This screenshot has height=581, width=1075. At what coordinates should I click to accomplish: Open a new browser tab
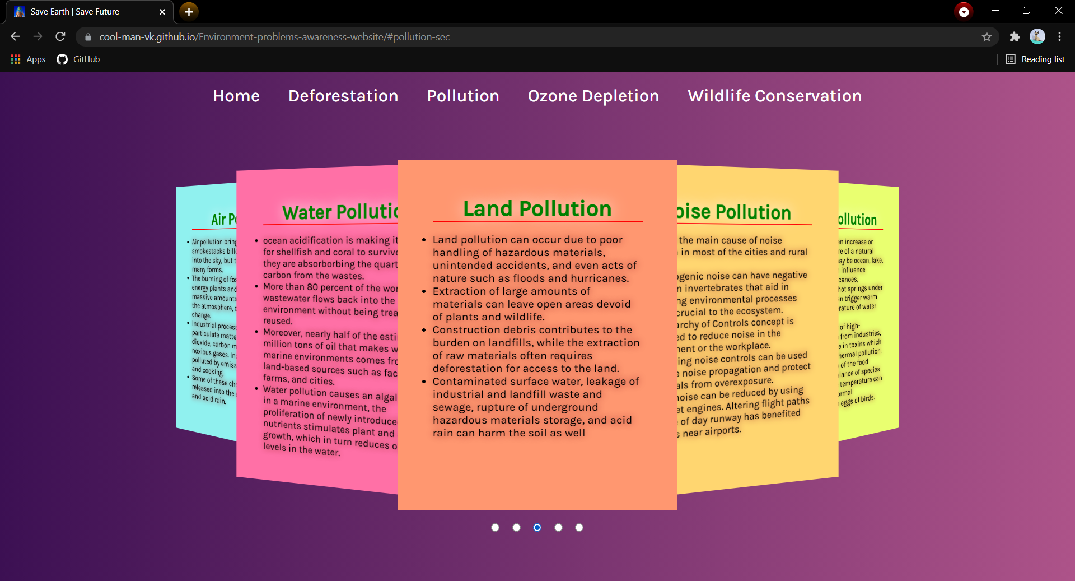coord(189,12)
